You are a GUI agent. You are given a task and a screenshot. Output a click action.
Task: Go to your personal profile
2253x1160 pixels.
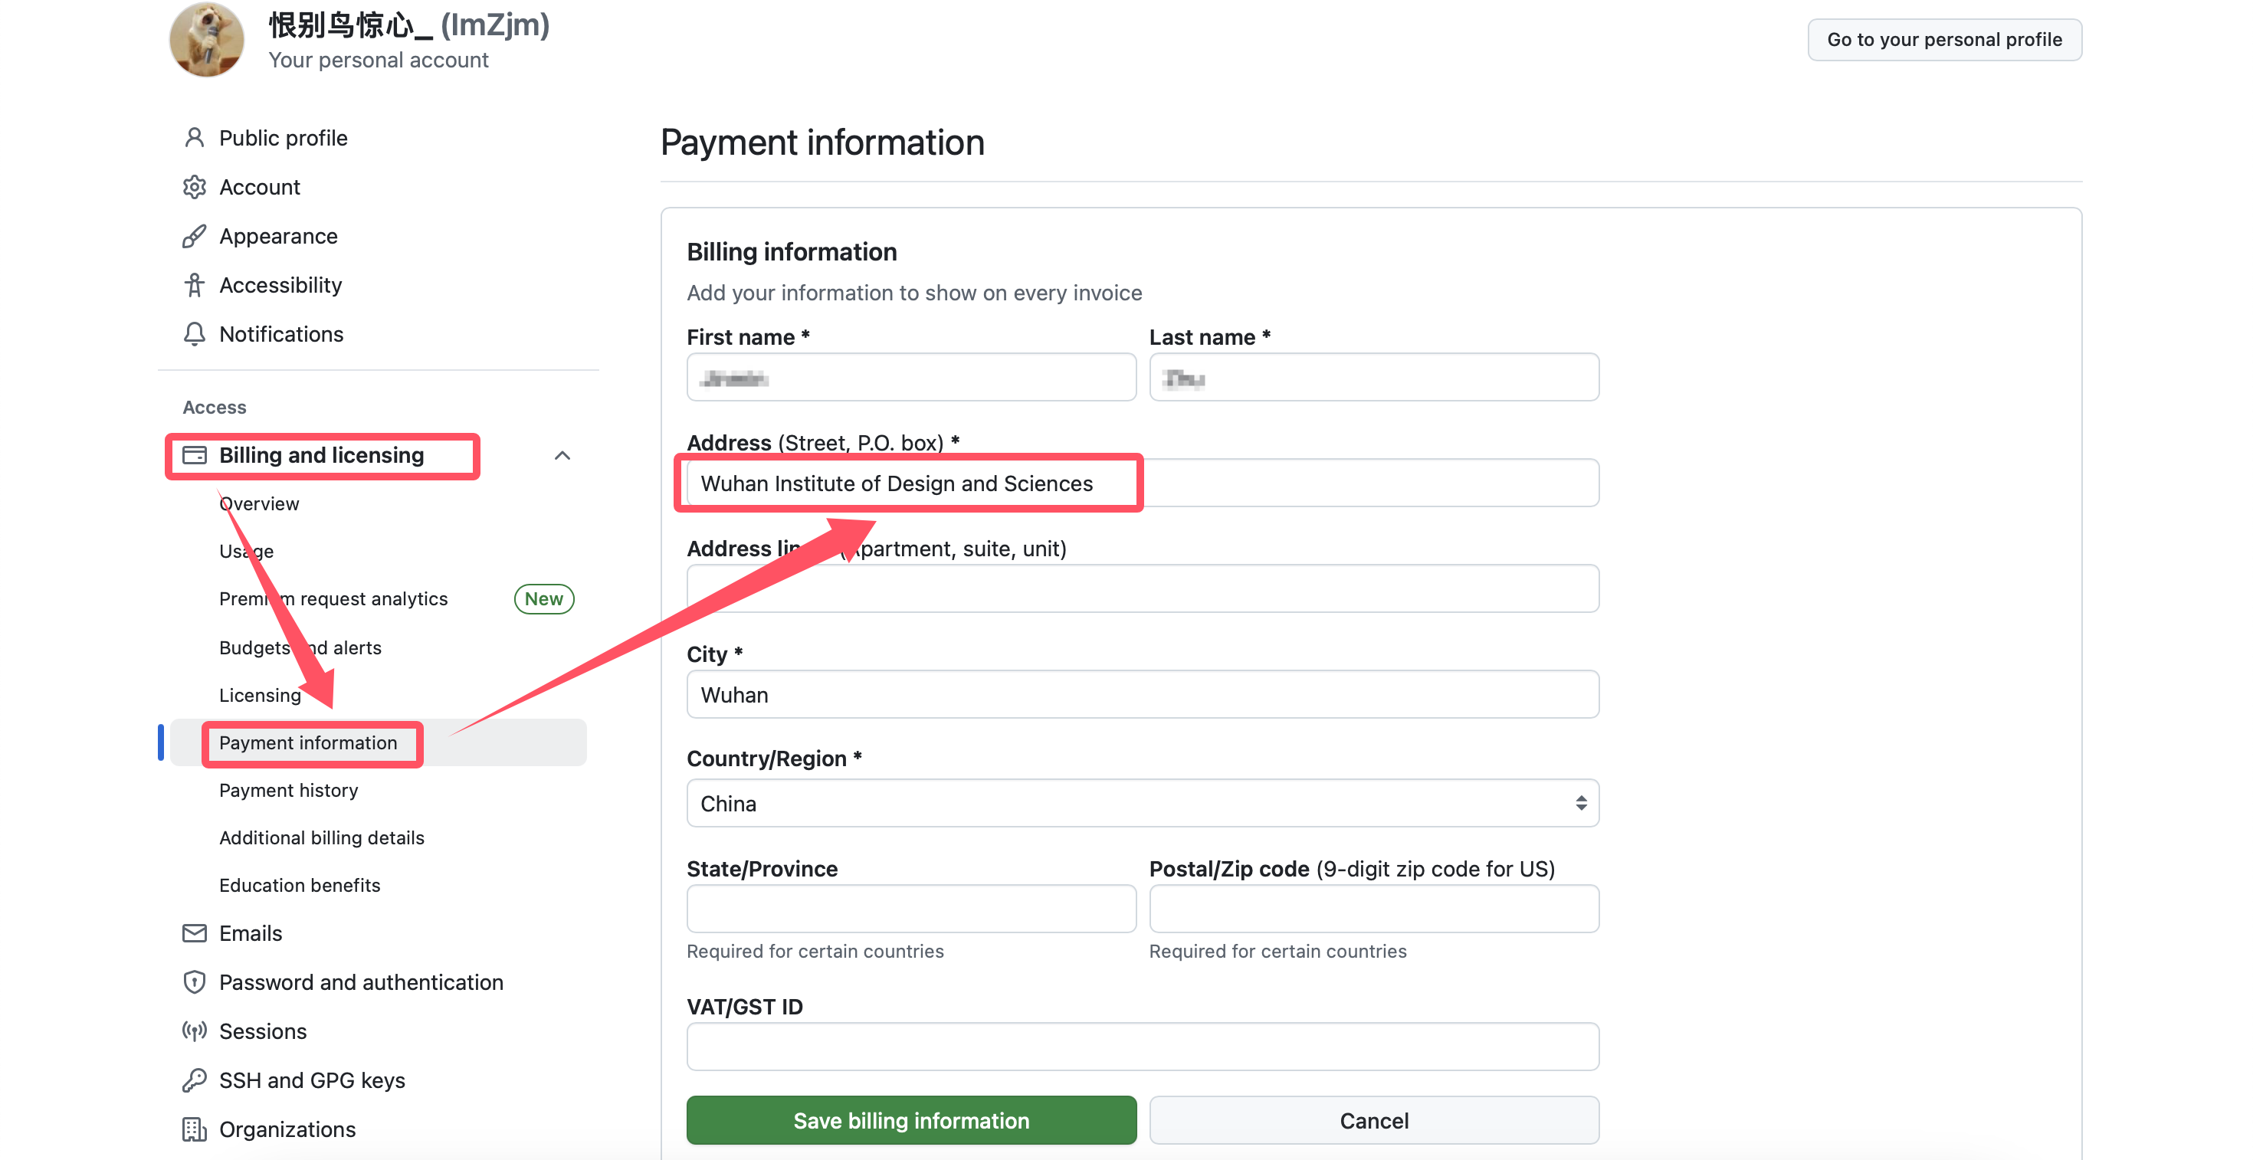click(x=1943, y=39)
